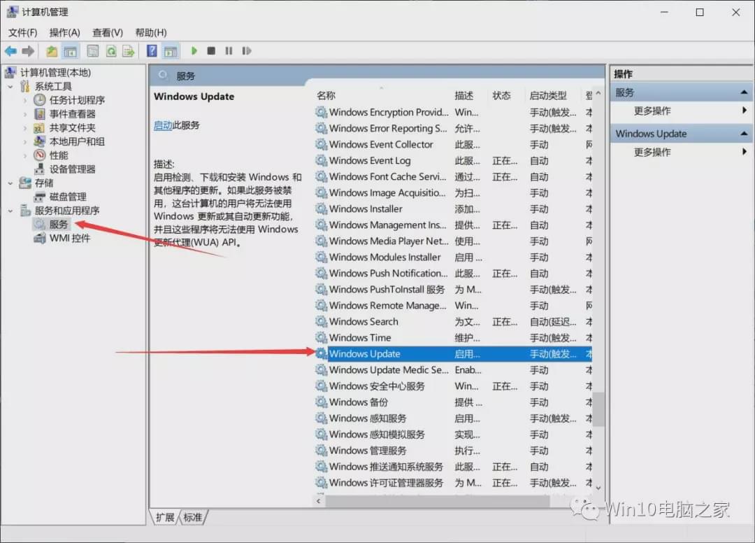The height and width of the screenshot is (543, 755).
Task: Select the Windows Update Medic Se... row
Action: click(454, 370)
